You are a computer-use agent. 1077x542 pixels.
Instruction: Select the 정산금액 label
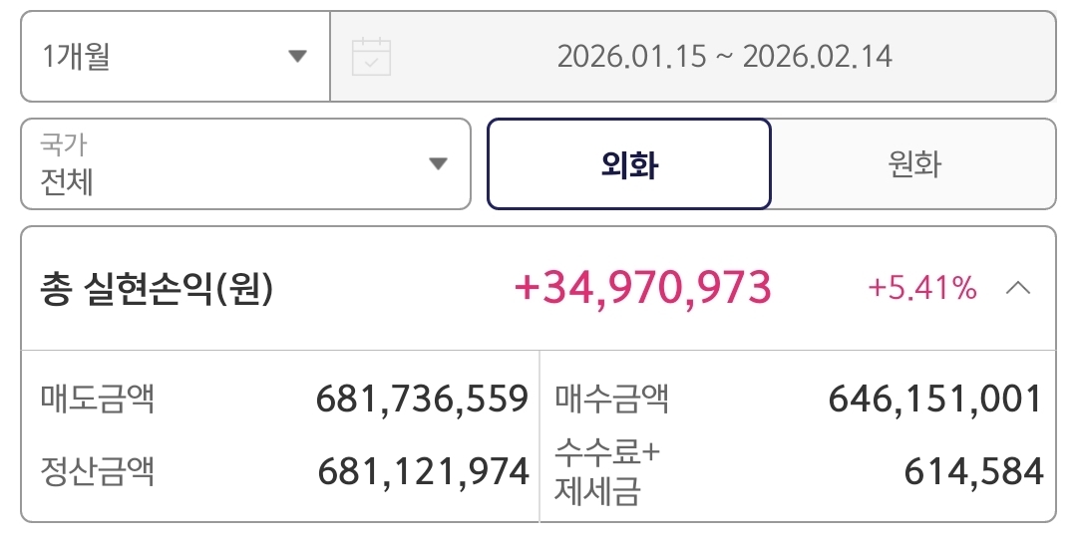[98, 469]
